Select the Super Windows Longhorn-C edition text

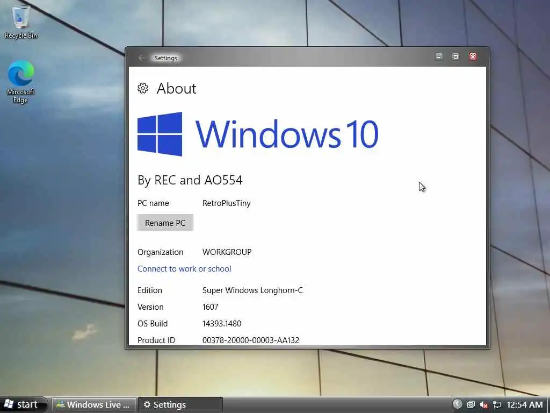point(252,290)
